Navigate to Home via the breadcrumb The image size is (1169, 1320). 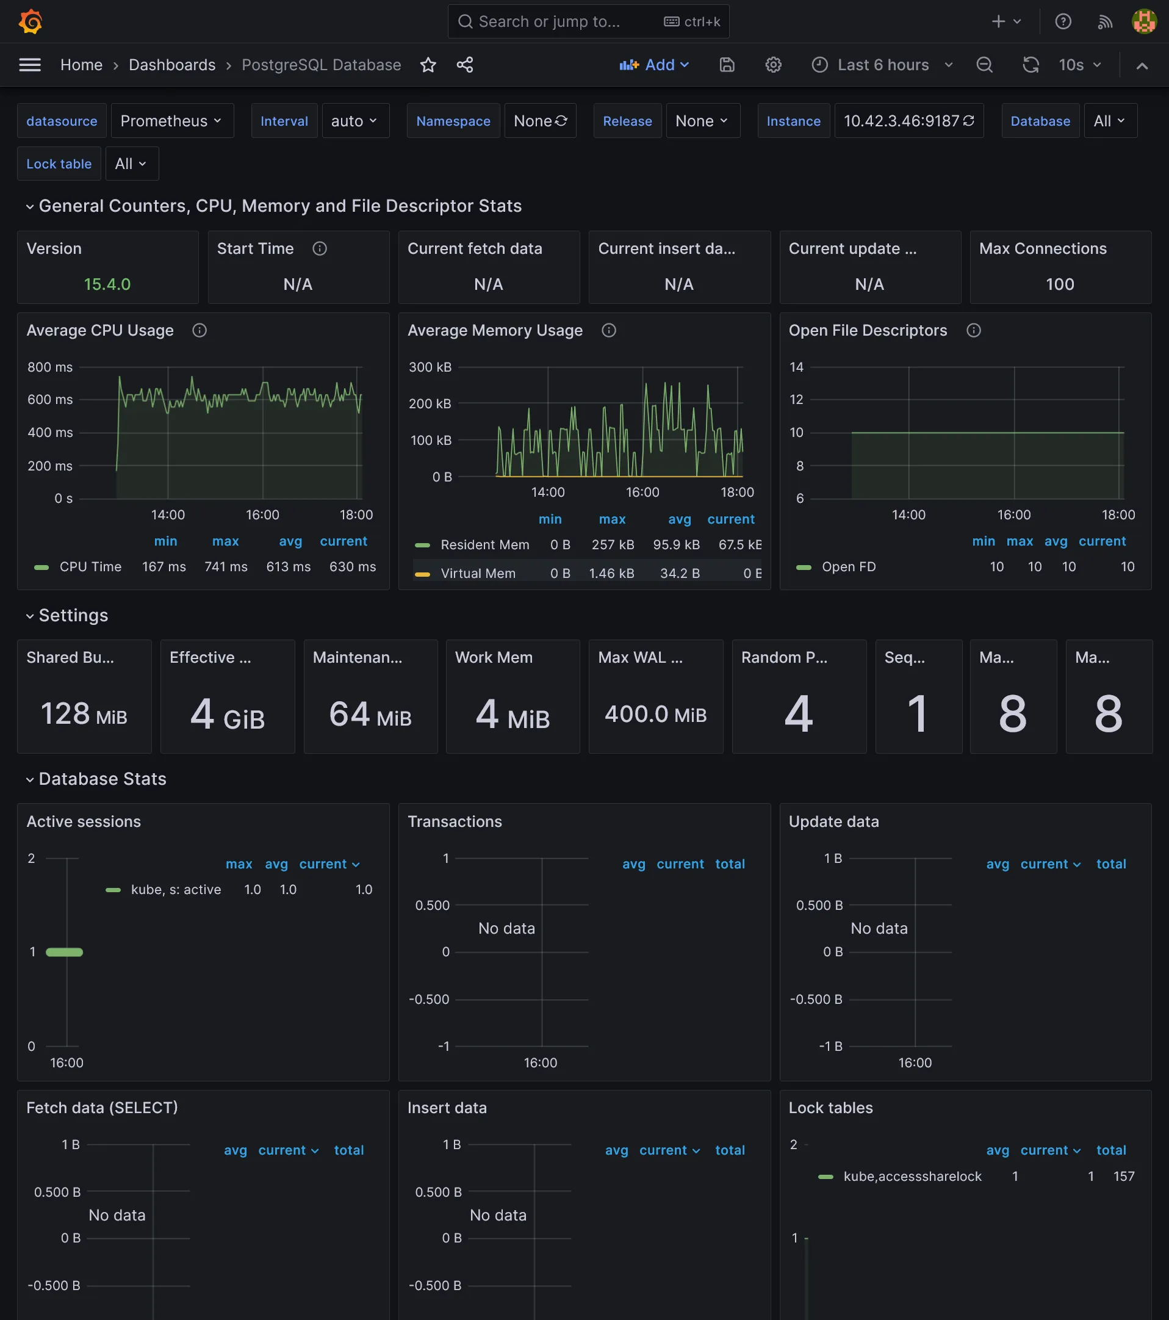coord(81,65)
